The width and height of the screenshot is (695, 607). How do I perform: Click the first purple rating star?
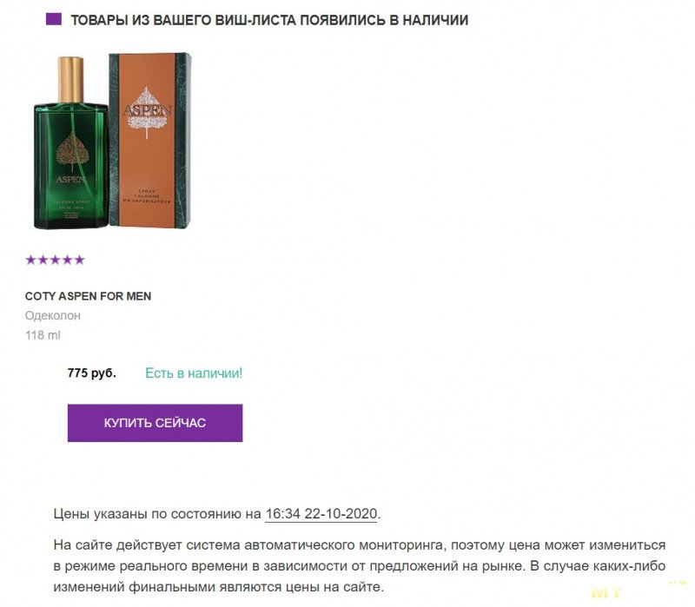(x=31, y=260)
